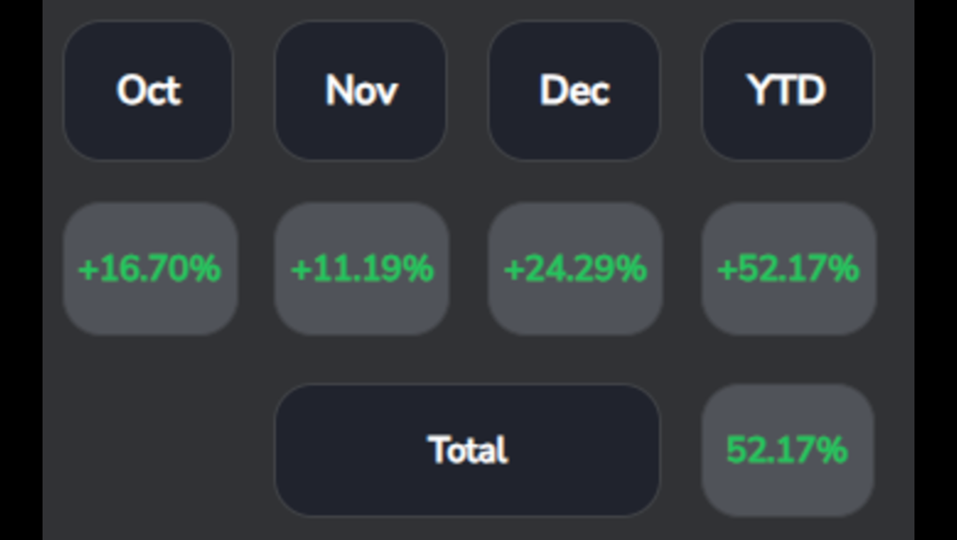Click the +52.17% value under YTD
The width and height of the screenshot is (957, 540).
789,269
